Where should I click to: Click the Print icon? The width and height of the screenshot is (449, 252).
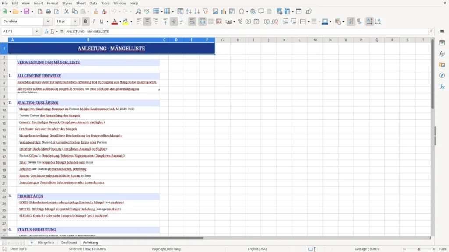pos(48,11)
